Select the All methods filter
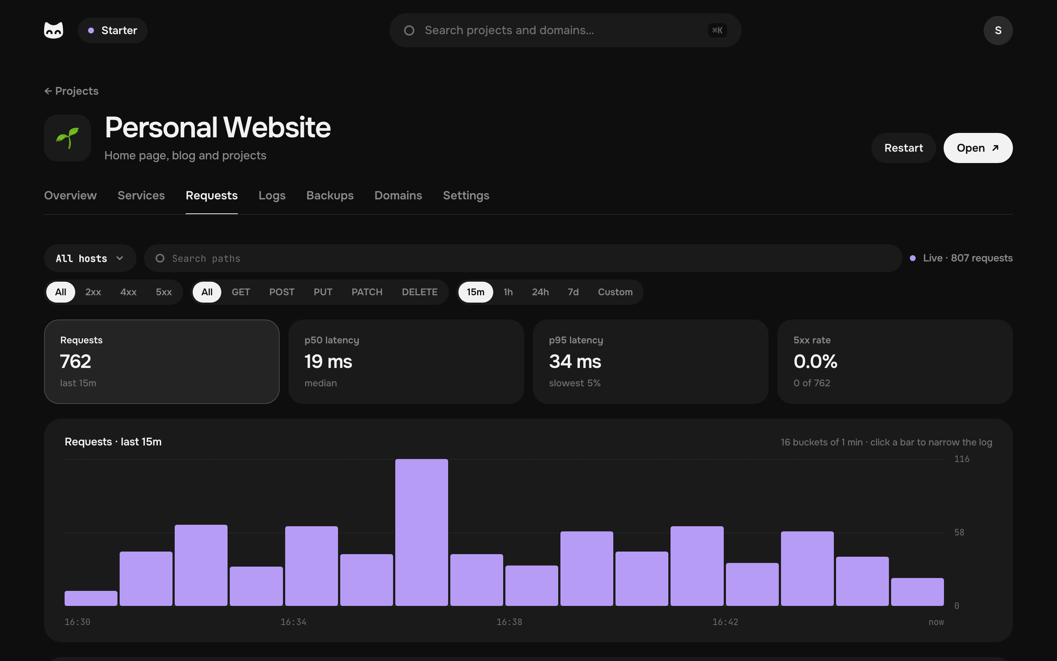1057x661 pixels. click(x=207, y=292)
